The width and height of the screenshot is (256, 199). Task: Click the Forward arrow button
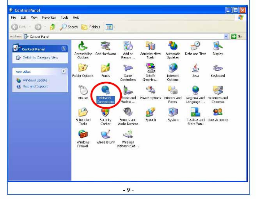click(38, 27)
